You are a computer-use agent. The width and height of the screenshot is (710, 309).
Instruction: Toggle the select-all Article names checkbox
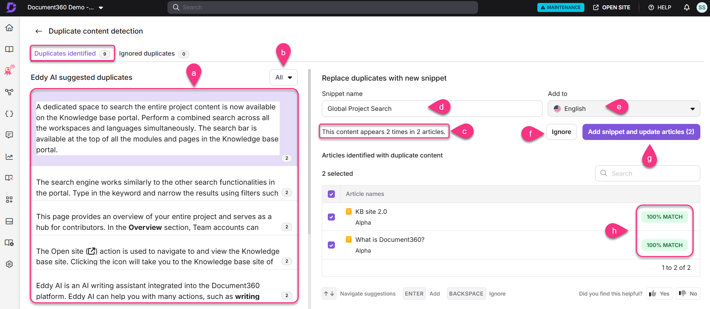pyautogui.click(x=331, y=194)
